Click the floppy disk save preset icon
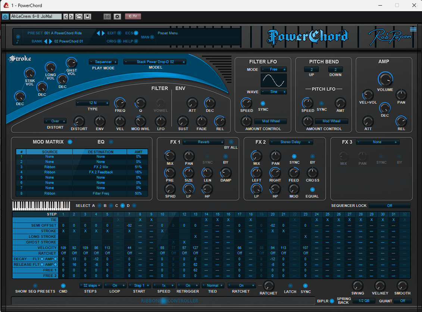Viewport: 422px width, 312px height. [88, 16]
